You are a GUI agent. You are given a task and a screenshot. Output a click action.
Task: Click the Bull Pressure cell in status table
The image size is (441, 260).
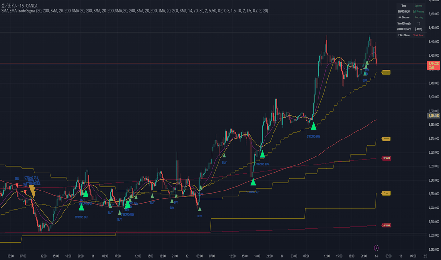418,11
